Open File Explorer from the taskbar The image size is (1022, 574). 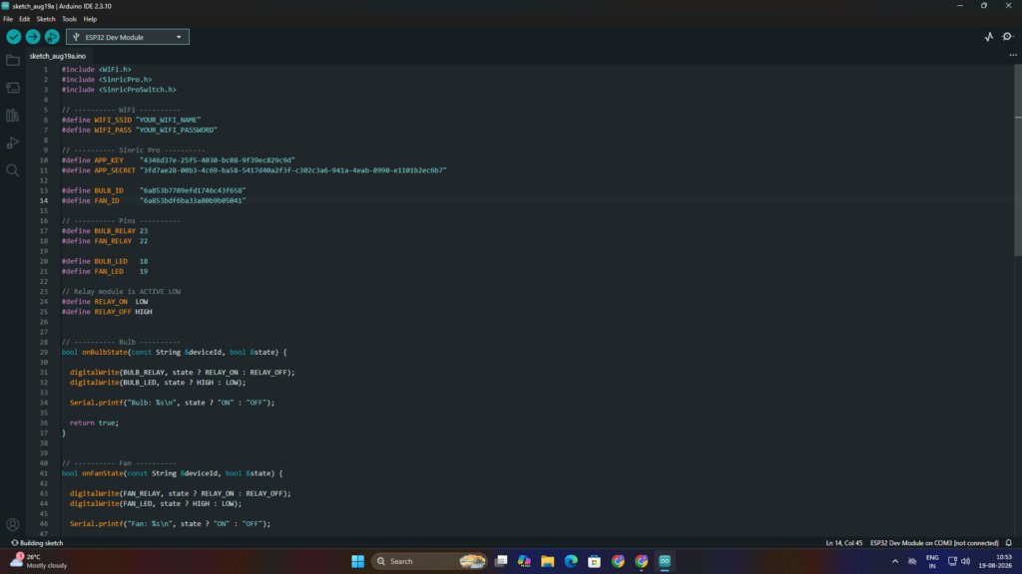tap(548, 562)
